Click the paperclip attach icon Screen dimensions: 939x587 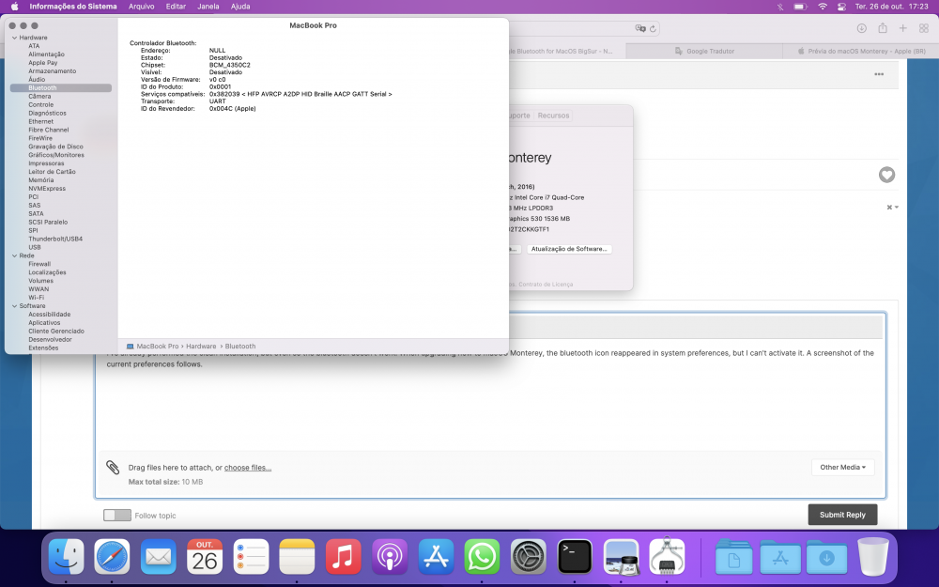point(113,467)
